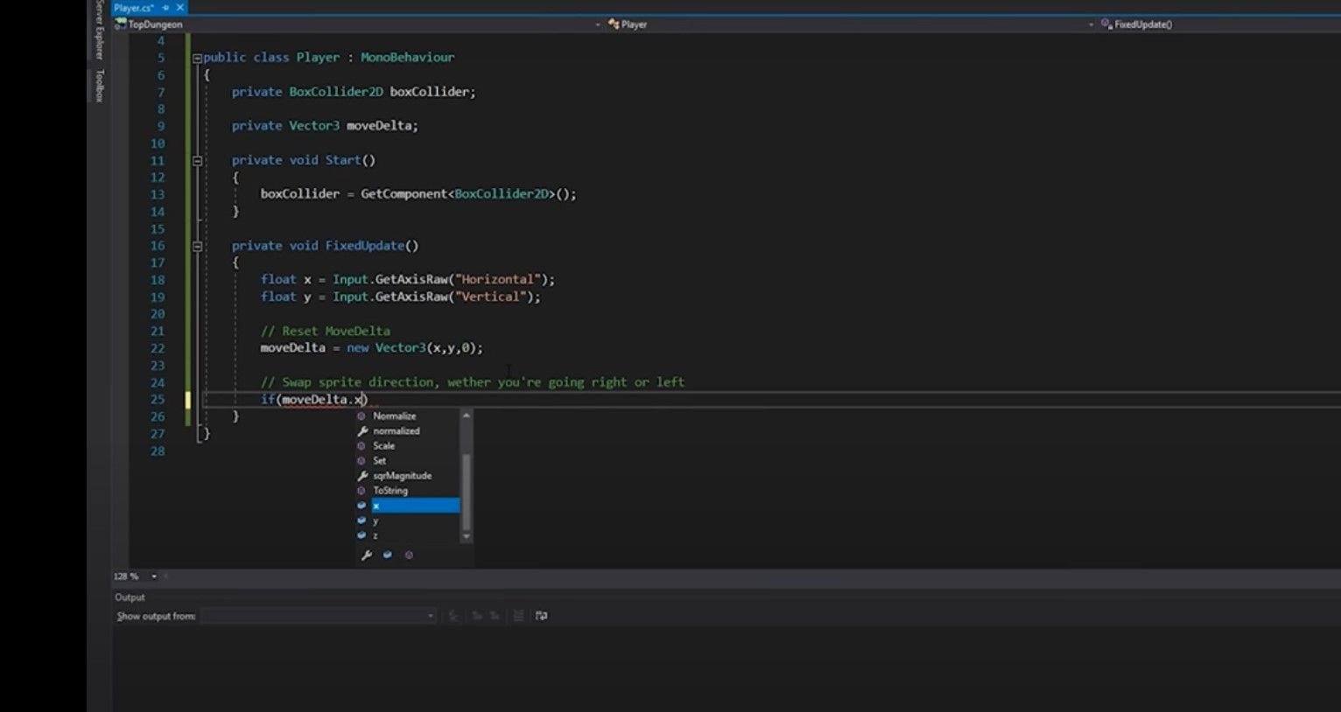The width and height of the screenshot is (1341, 712).
Task: Click the field icon beside x
Action: (x=362, y=506)
